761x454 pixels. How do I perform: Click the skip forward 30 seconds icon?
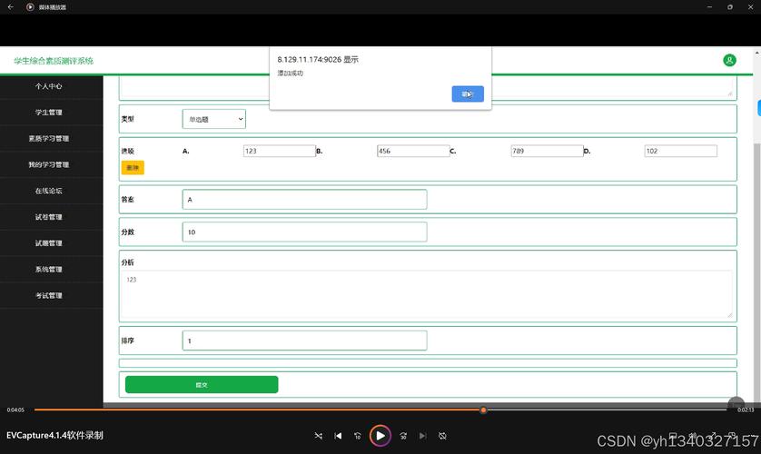(403, 436)
